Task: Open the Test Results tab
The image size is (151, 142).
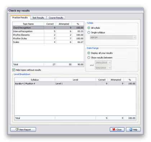Action: tap(38, 18)
